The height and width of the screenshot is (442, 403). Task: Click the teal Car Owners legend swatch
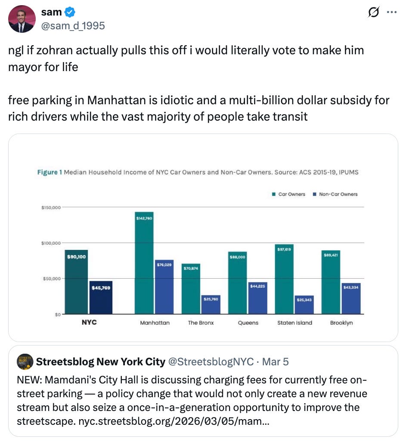[x=274, y=194]
